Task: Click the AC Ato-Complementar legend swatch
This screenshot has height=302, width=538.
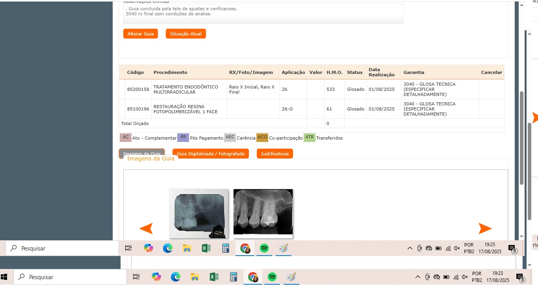Action: point(126,138)
